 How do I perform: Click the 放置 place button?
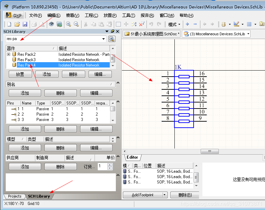tap(20, 74)
